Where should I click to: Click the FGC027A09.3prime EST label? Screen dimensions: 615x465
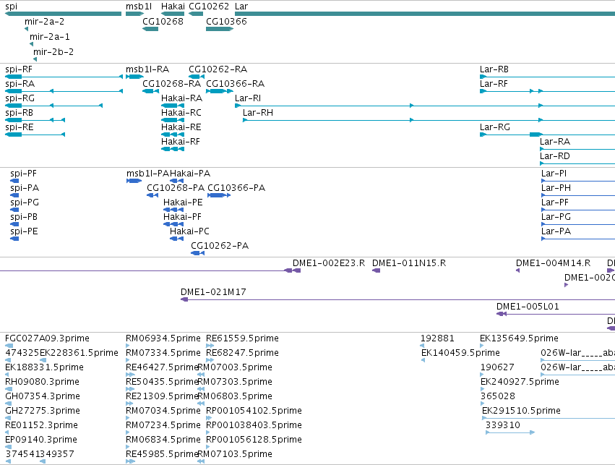point(48,338)
